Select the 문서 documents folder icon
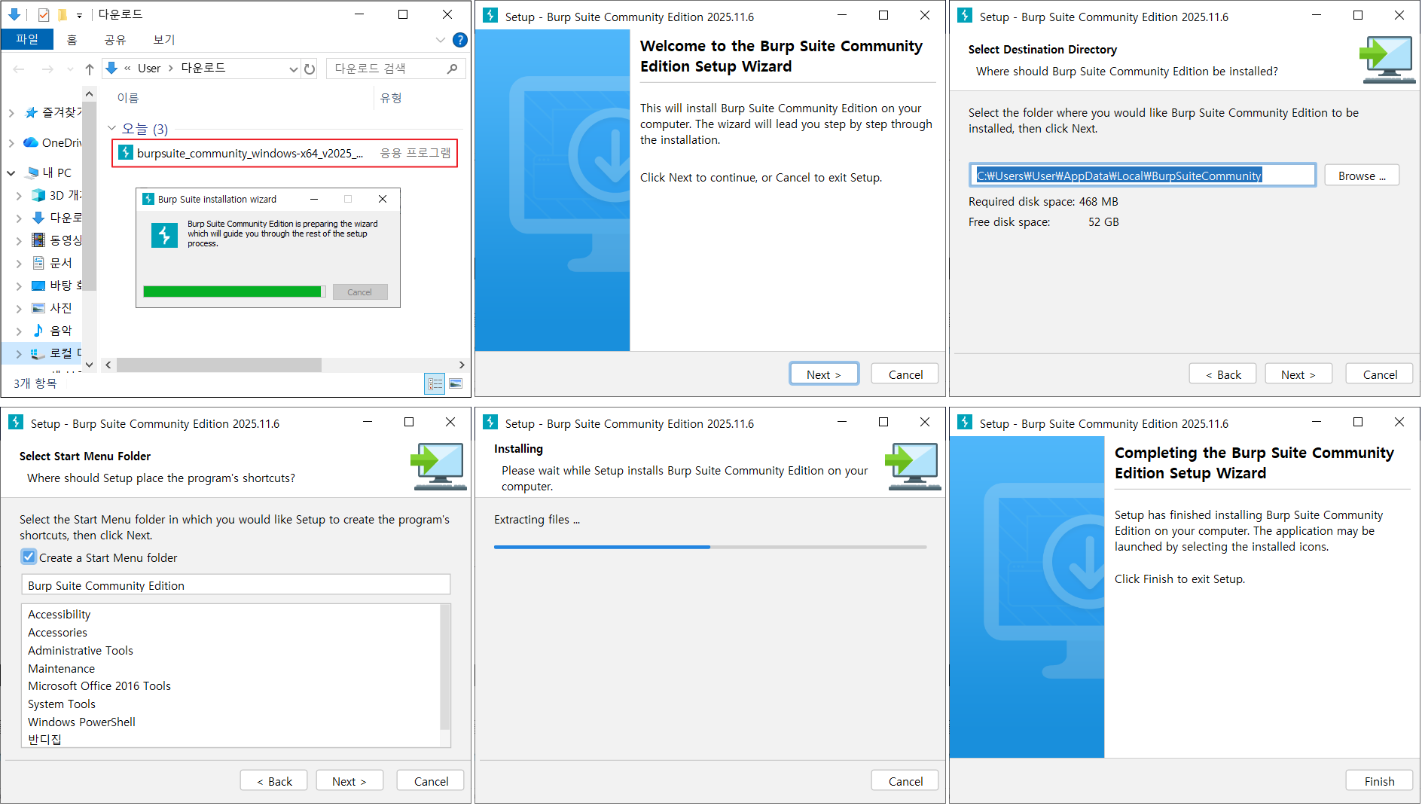Screen dimensions: 1422x806 point(38,263)
